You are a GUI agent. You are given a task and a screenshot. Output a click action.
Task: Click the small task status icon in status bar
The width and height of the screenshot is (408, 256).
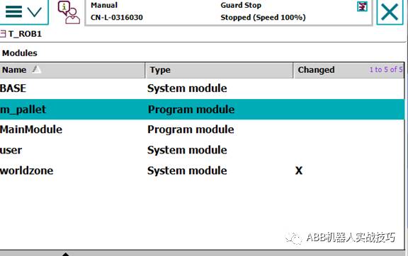point(362,6)
